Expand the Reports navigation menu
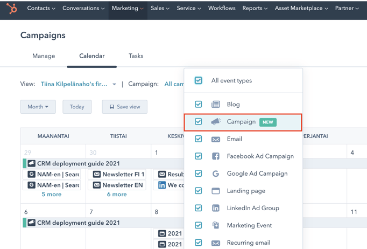 (x=255, y=8)
